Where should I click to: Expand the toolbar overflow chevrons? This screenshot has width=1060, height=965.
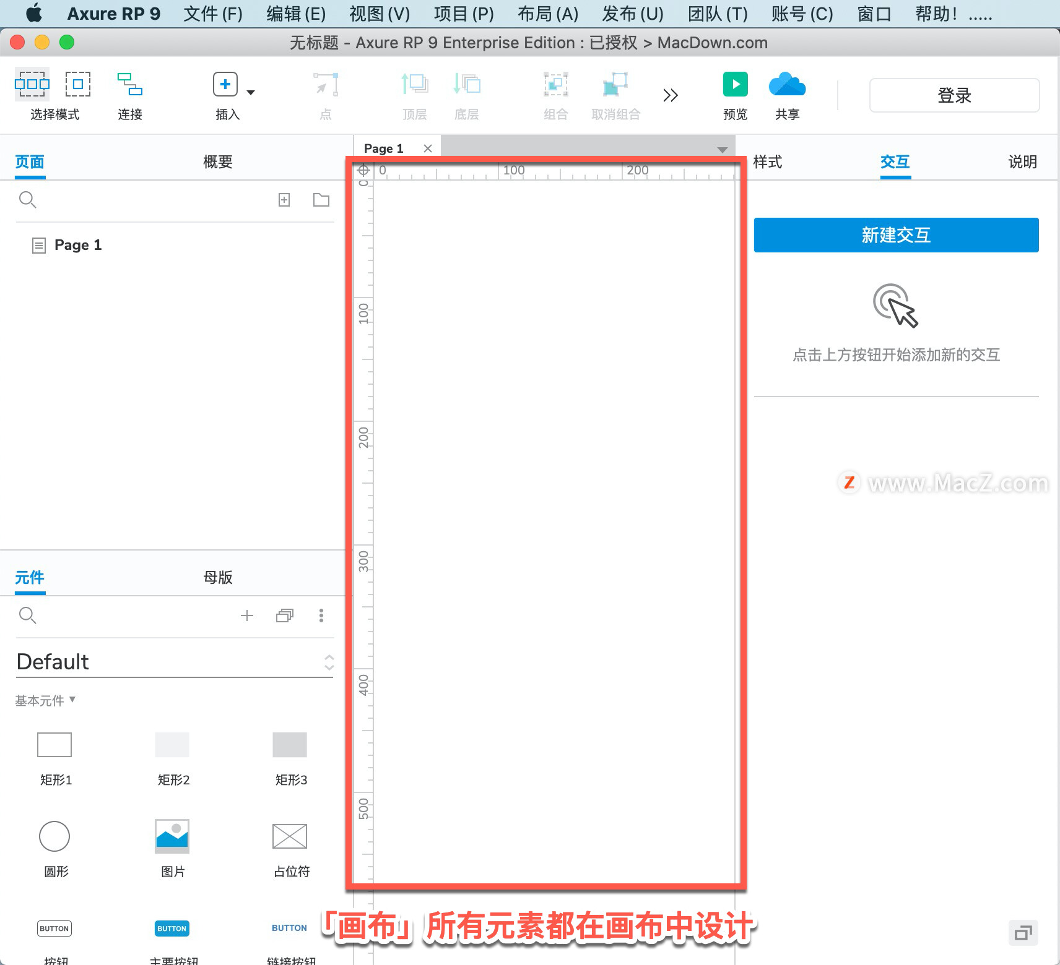click(x=671, y=95)
